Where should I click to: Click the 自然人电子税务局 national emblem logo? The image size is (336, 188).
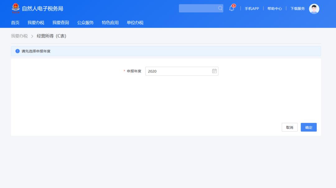(x=15, y=8)
